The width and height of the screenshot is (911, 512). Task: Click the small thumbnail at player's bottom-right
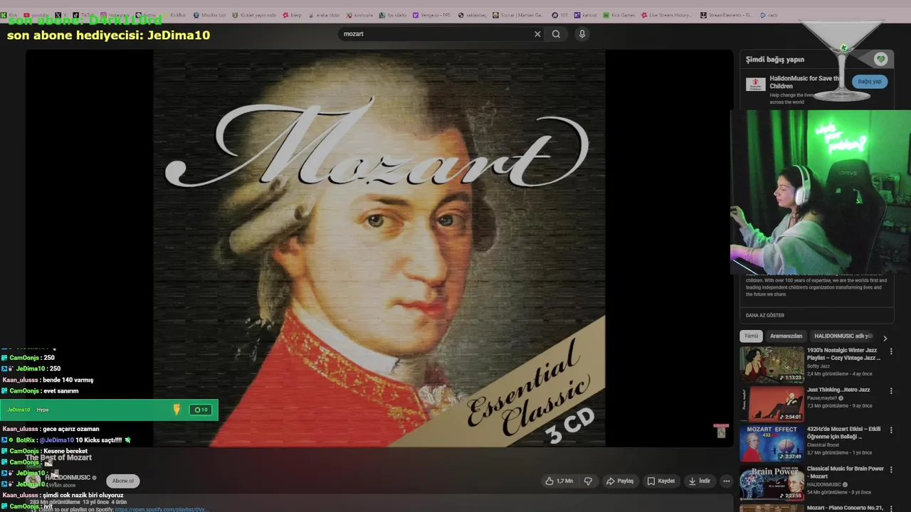click(x=721, y=431)
